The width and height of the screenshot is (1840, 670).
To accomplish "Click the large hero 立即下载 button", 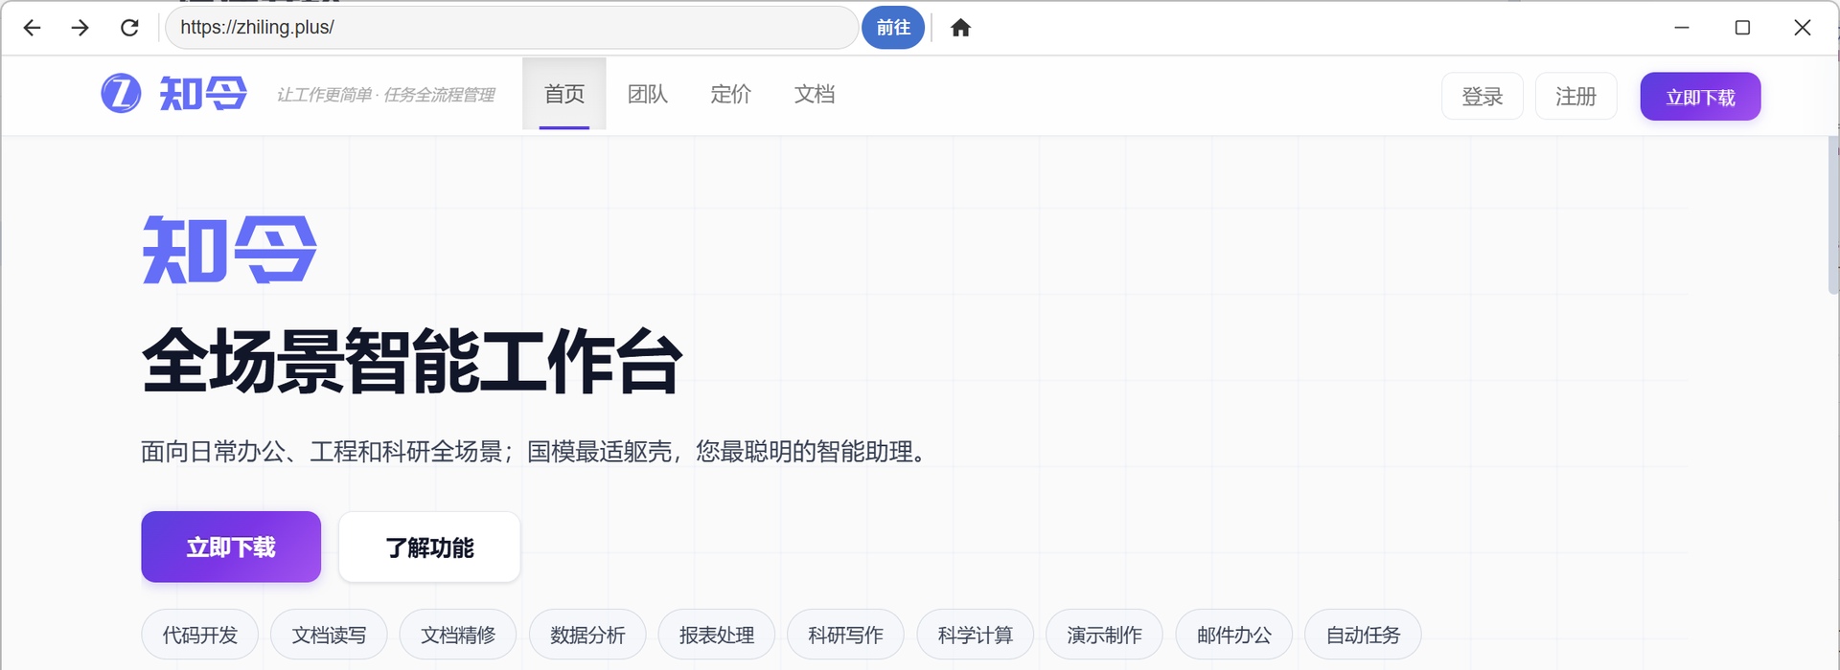I will [x=231, y=547].
